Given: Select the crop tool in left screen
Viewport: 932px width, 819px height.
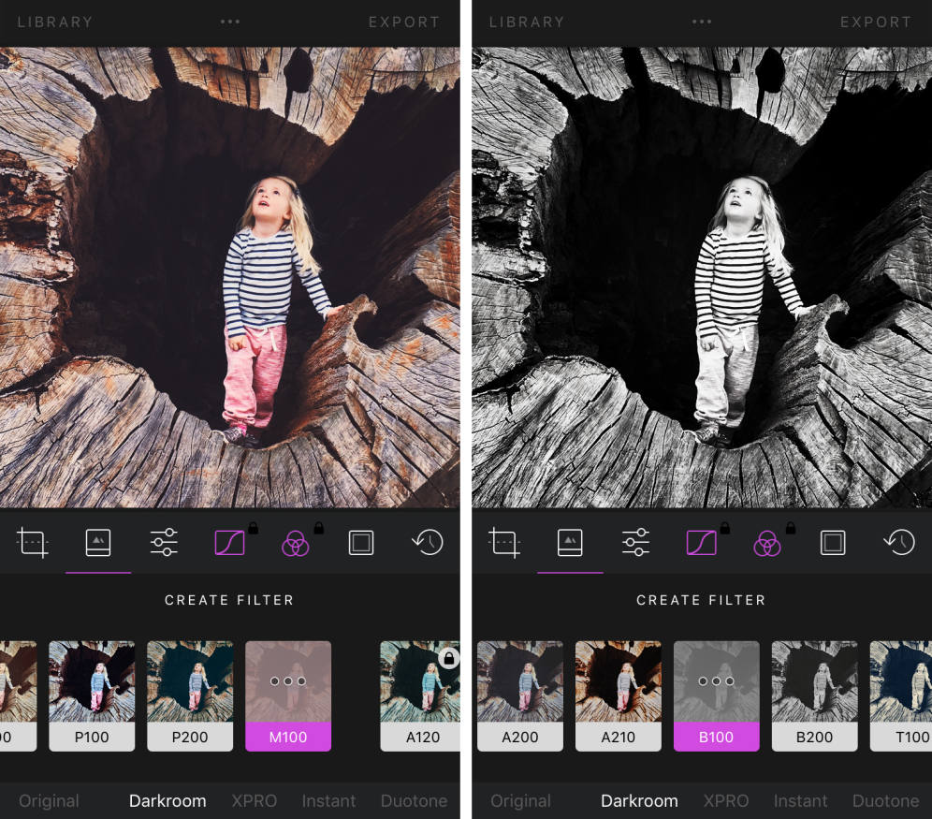Looking at the screenshot, I should (33, 542).
